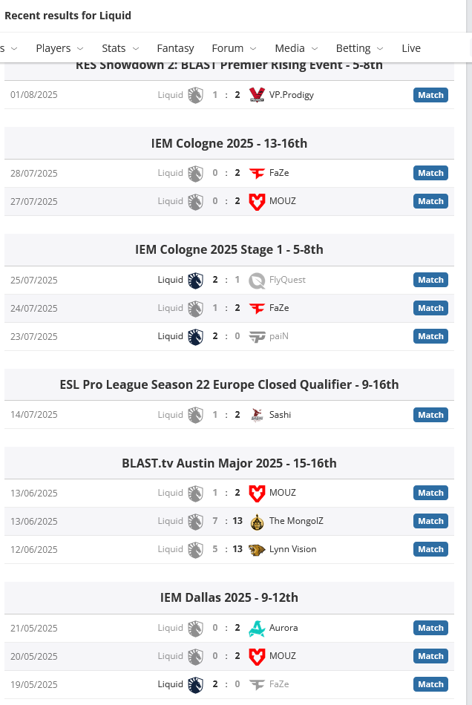Viewport: 472px width, 705px height.
Task: Click The MongolZ team logo
Action: (257, 521)
